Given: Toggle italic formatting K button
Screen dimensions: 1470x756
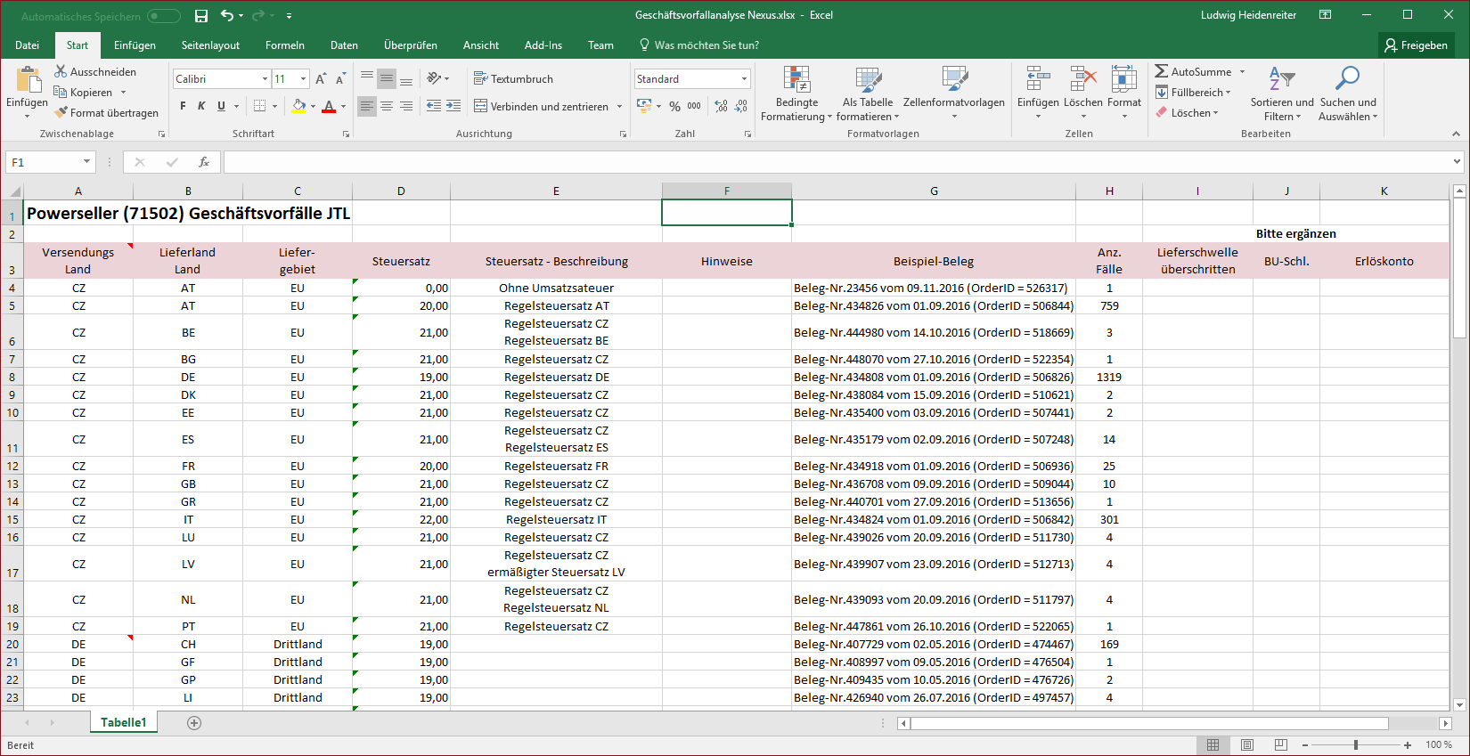Looking at the screenshot, I should point(201,106).
